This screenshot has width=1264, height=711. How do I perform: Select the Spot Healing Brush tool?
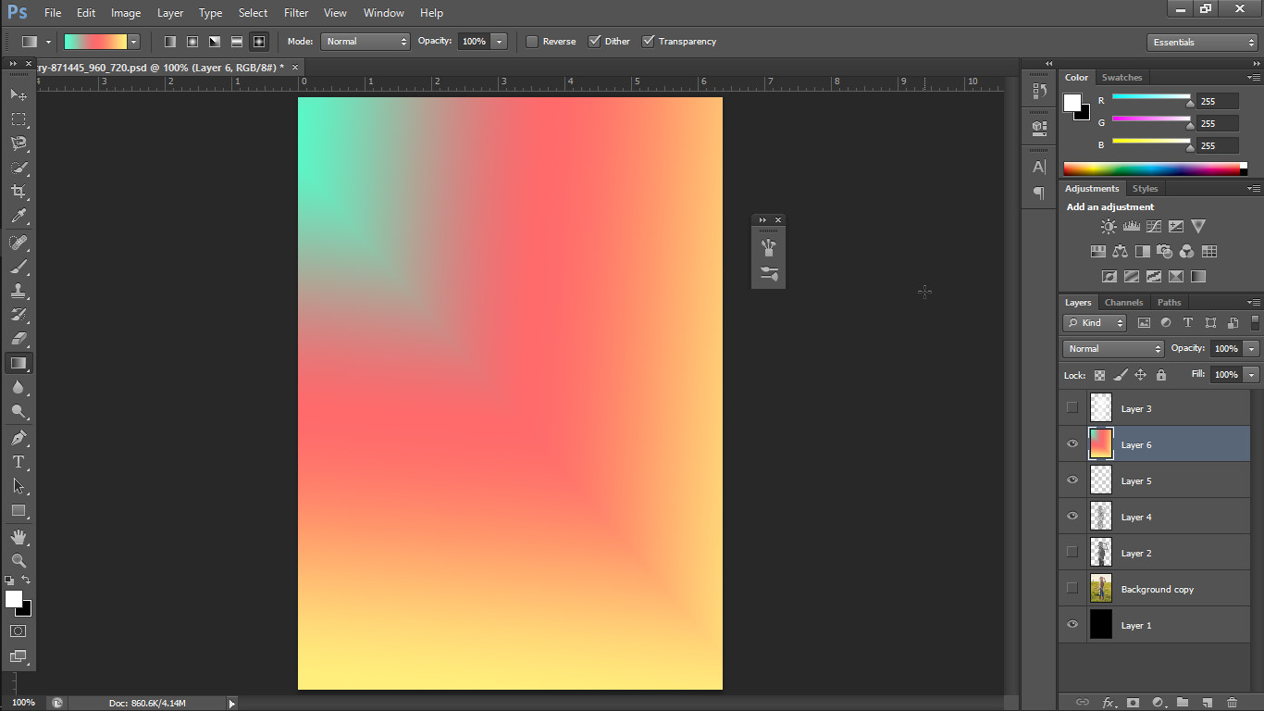click(19, 243)
